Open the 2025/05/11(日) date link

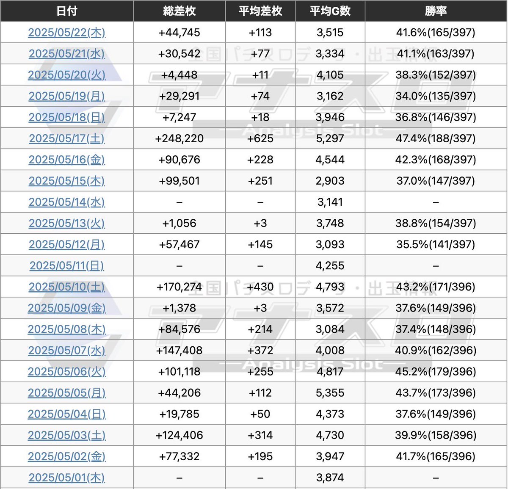(x=67, y=265)
